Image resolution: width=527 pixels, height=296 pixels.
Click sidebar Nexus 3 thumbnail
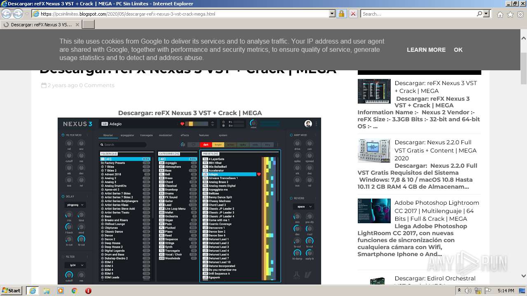[x=374, y=91]
